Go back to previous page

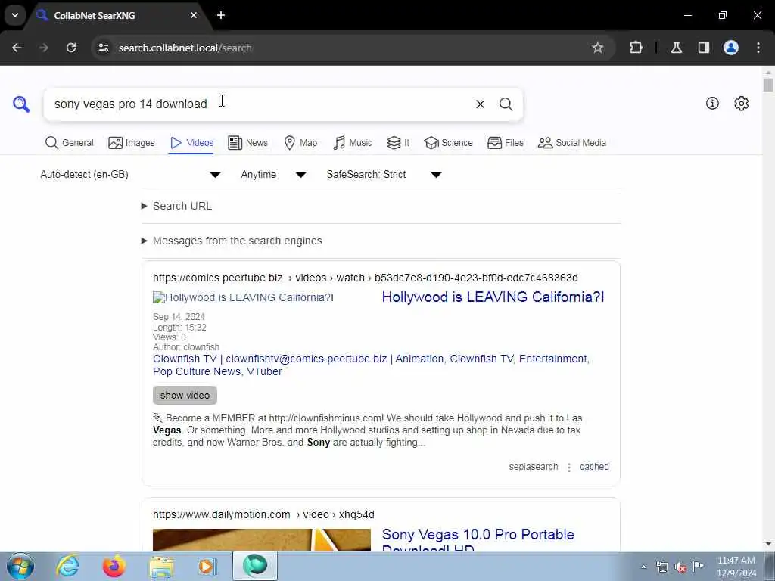[x=17, y=48]
